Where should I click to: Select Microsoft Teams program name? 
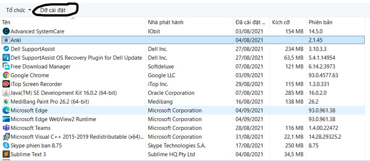(x=30, y=128)
